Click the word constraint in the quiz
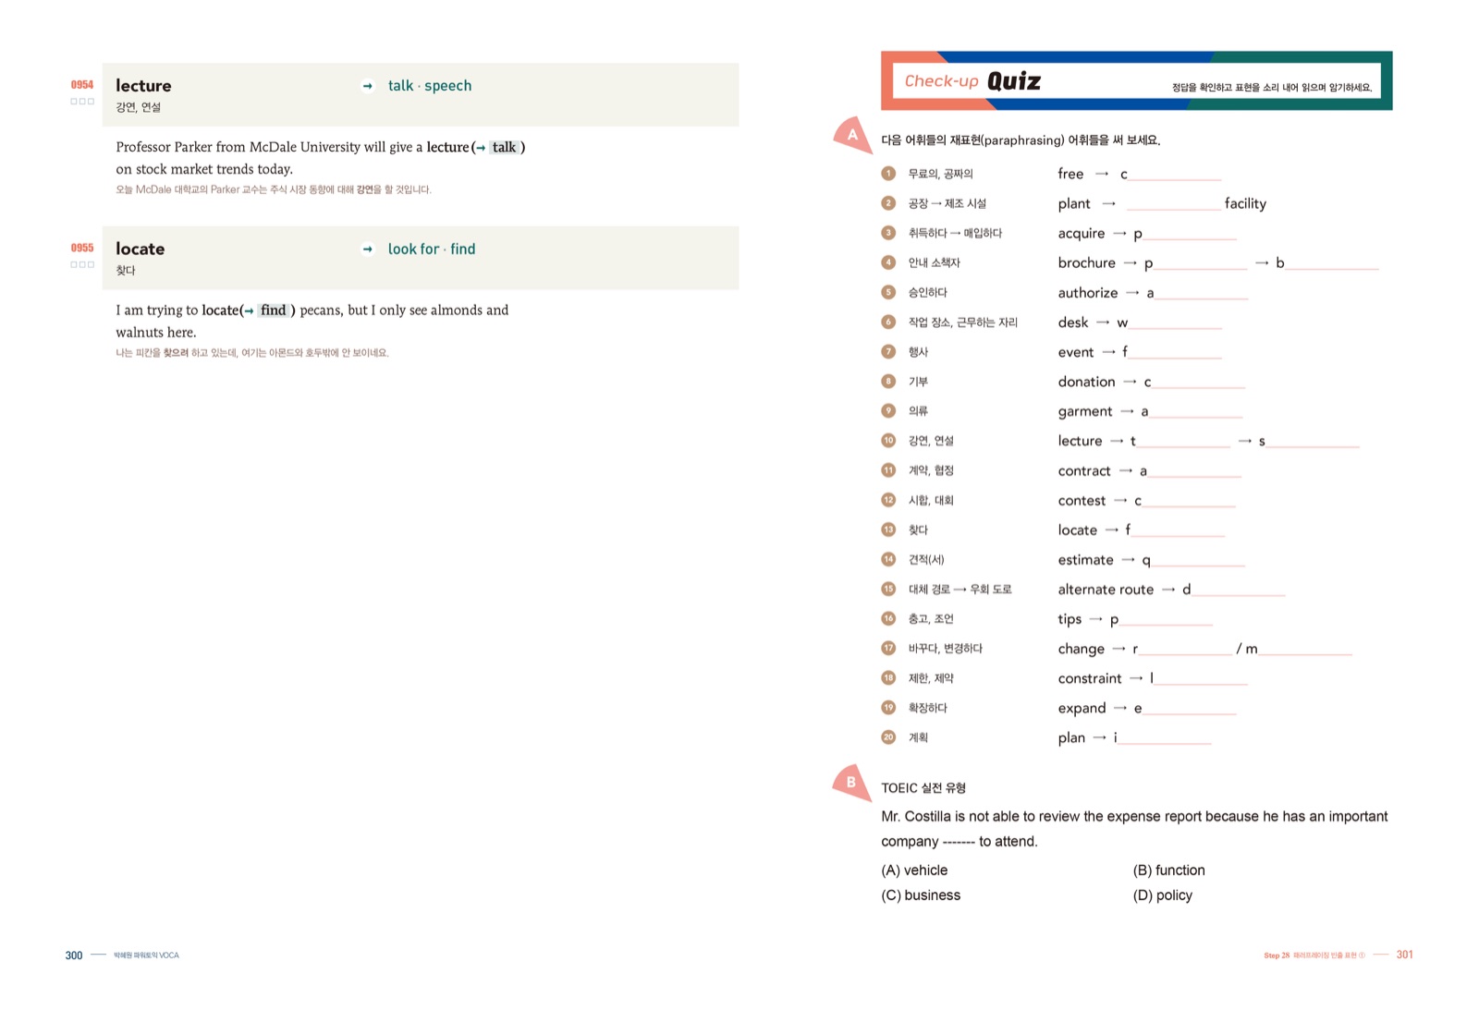Image resolution: width=1479 pixels, height=1010 pixels. click(1090, 678)
